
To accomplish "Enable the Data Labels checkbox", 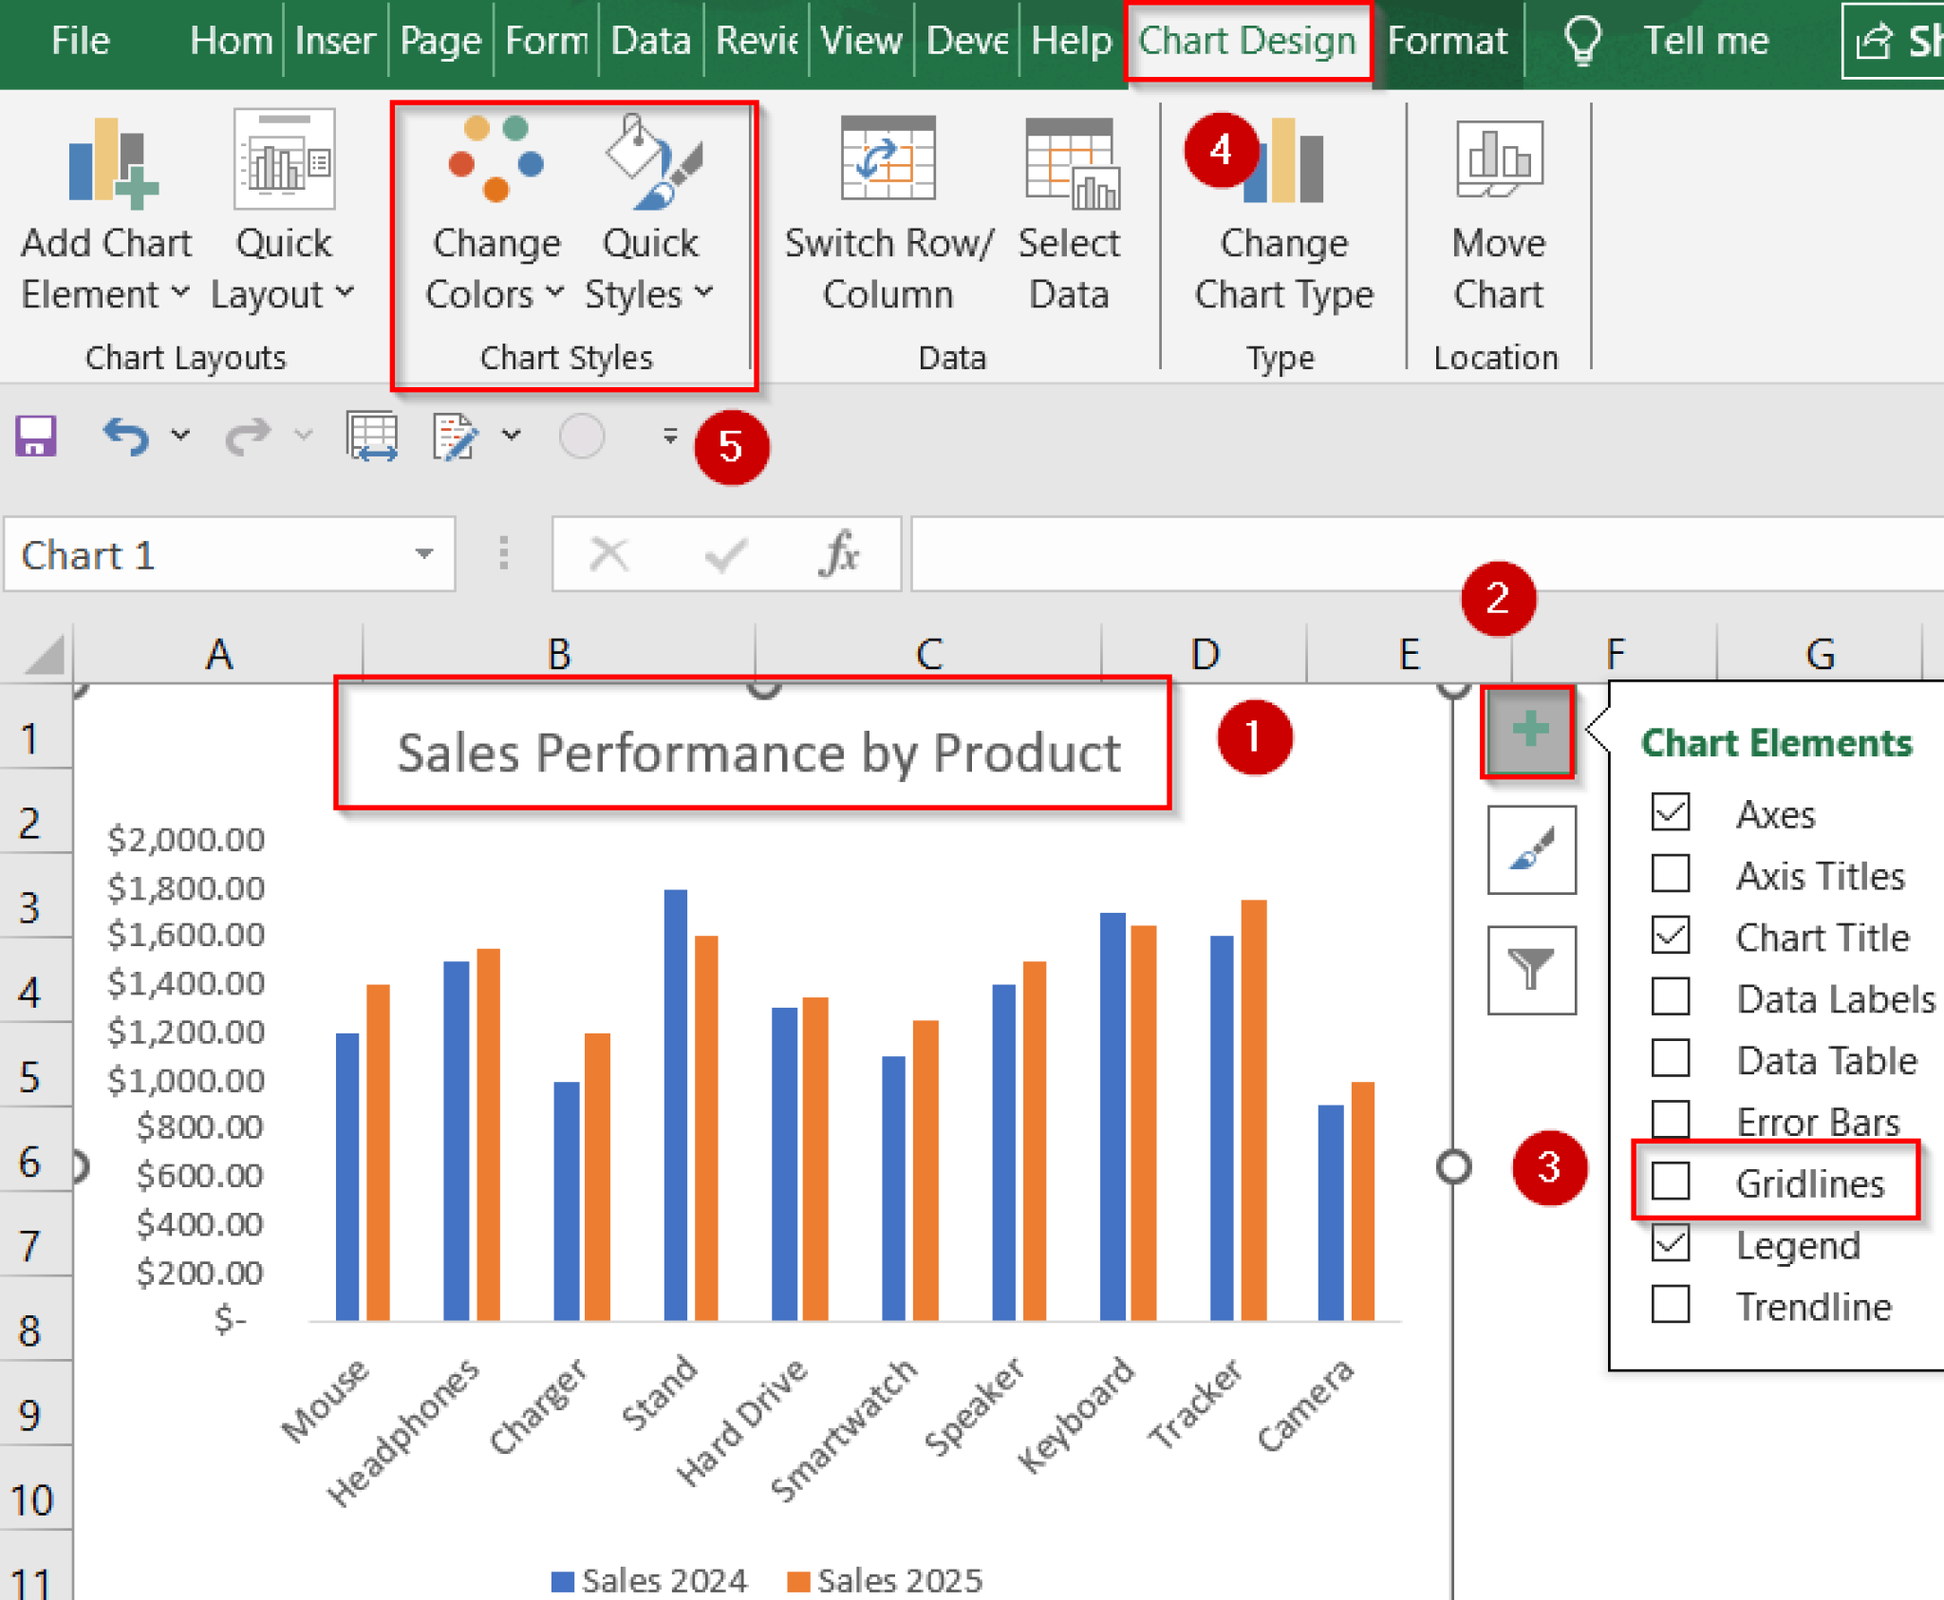I will point(1671,998).
